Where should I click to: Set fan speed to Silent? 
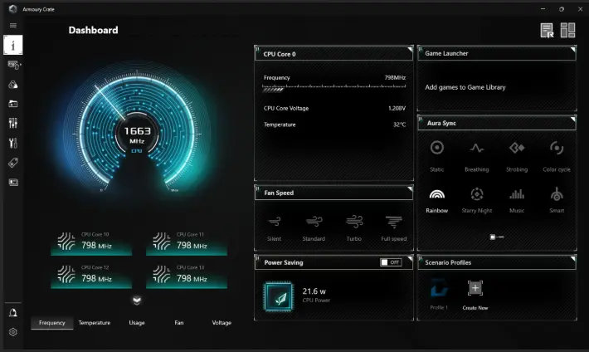[x=275, y=222]
